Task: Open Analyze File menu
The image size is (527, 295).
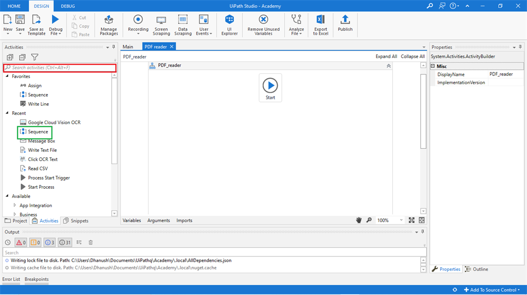Action: click(x=296, y=25)
